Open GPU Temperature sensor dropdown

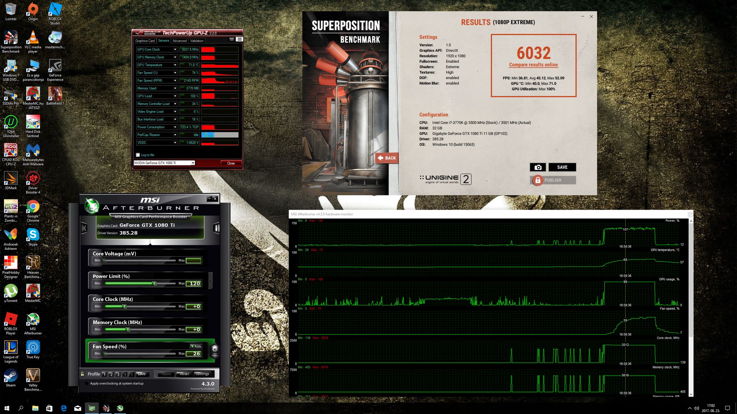click(175, 65)
